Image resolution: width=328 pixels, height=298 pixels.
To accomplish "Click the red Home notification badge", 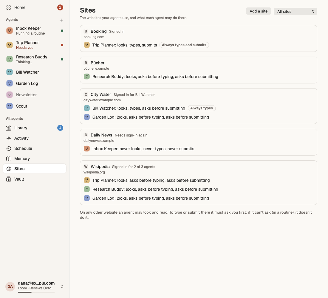I will pos(60,7).
